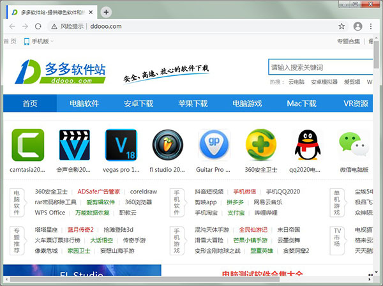Viewport: 383px width, 286px height.
Task: Click the mobile phone icon beside 手机版
Action: click(26, 41)
